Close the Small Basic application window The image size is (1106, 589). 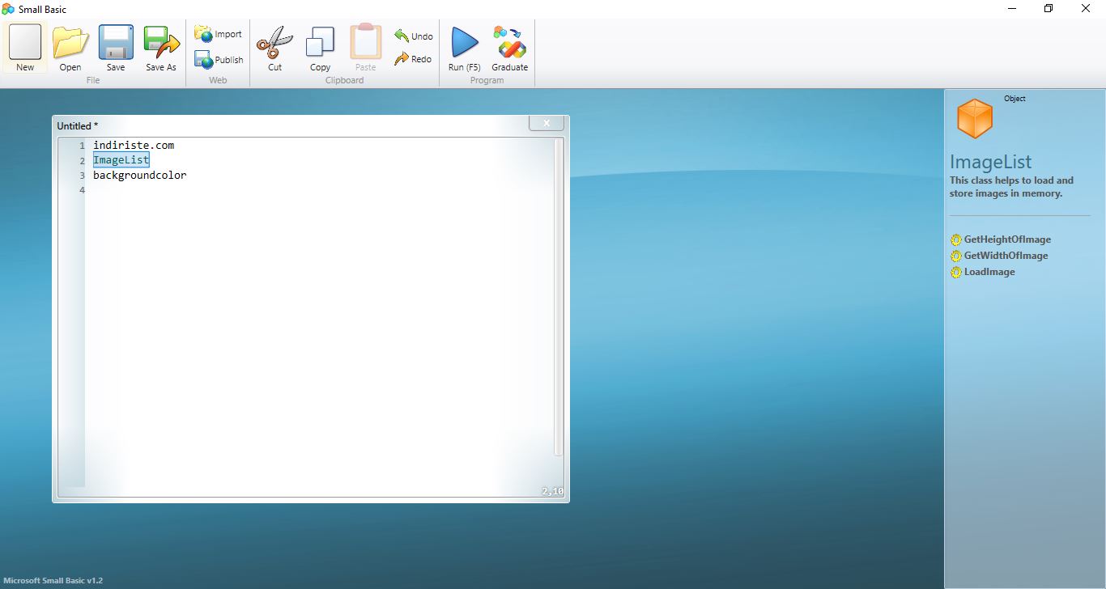click(x=1086, y=9)
